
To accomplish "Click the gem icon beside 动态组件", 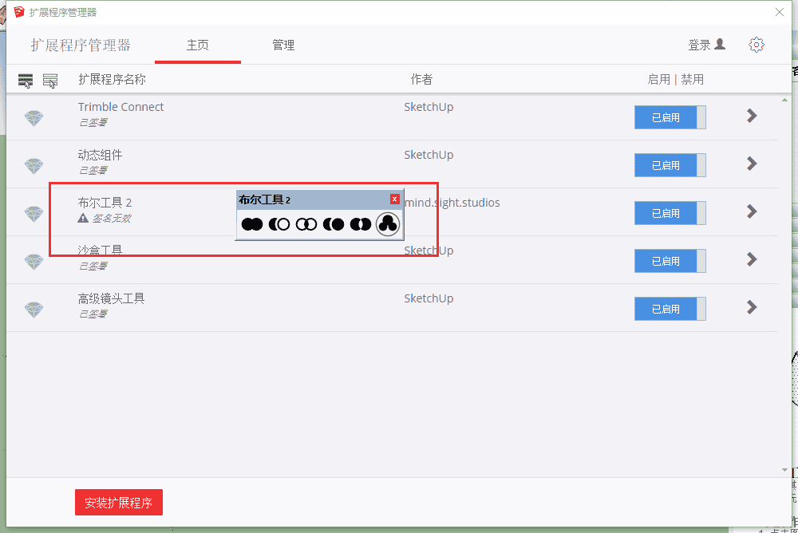I will [x=34, y=166].
